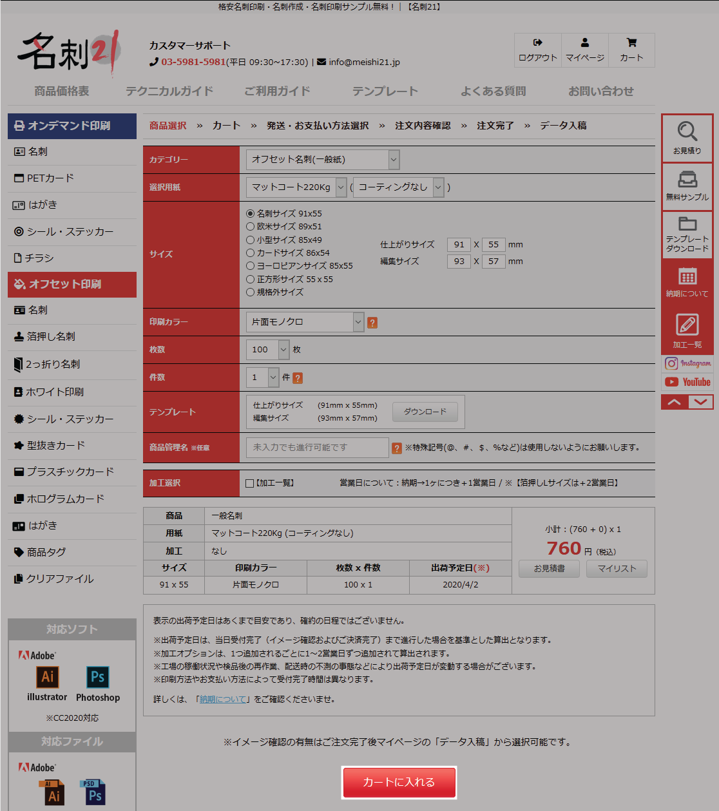Click the 仕上がりサイズ width field 91
This screenshot has height=811, width=719.
(459, 245)
